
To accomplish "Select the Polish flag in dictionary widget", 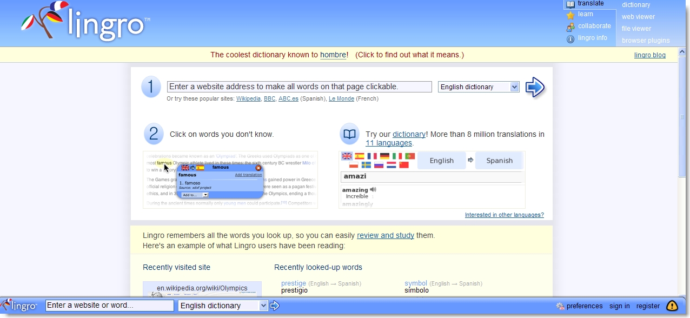I will point(354,165).
